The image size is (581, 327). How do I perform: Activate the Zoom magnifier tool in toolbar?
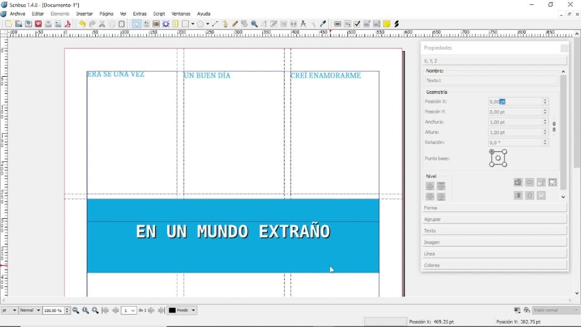pos(254,24)
